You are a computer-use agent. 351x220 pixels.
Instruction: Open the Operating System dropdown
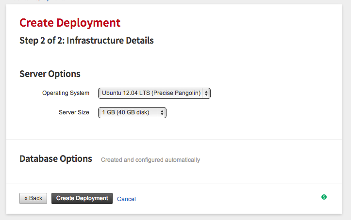[x=154, y=93]
